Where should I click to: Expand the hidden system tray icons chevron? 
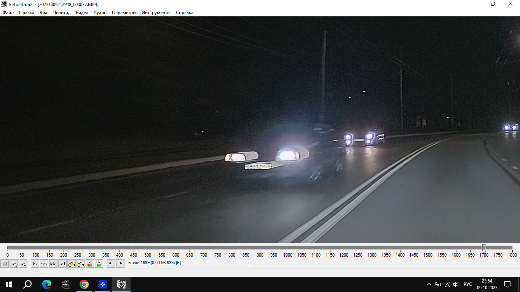429,284
